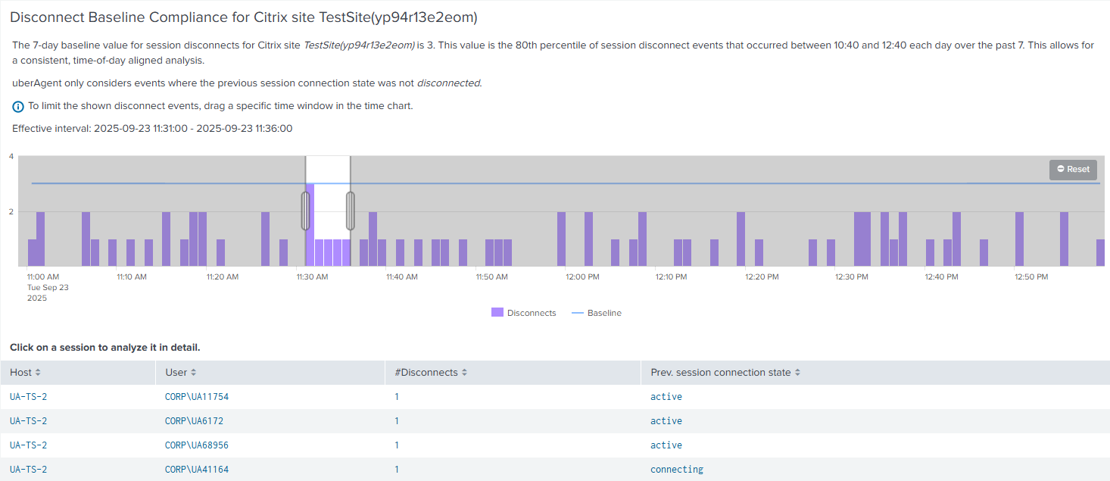Click user CORP\UA41164 entry

(x=196, y=470)
